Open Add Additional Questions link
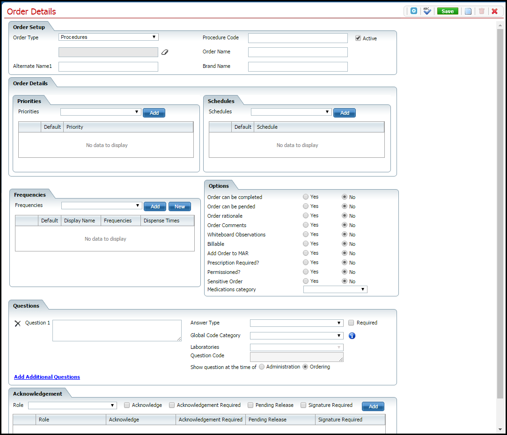 (47, 377)
